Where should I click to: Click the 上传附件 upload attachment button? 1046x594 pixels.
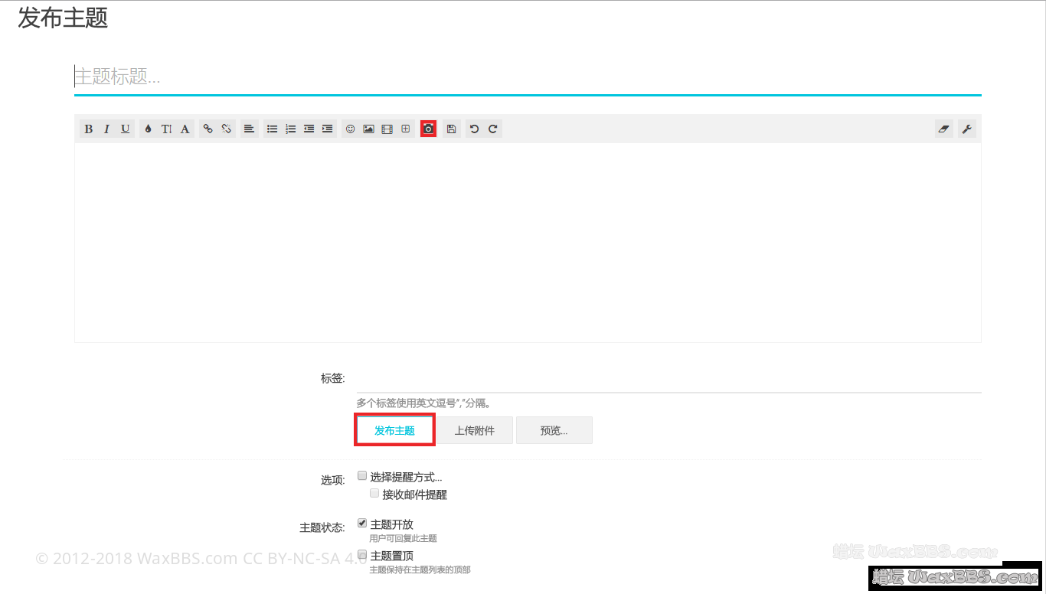tap(475, 430)
